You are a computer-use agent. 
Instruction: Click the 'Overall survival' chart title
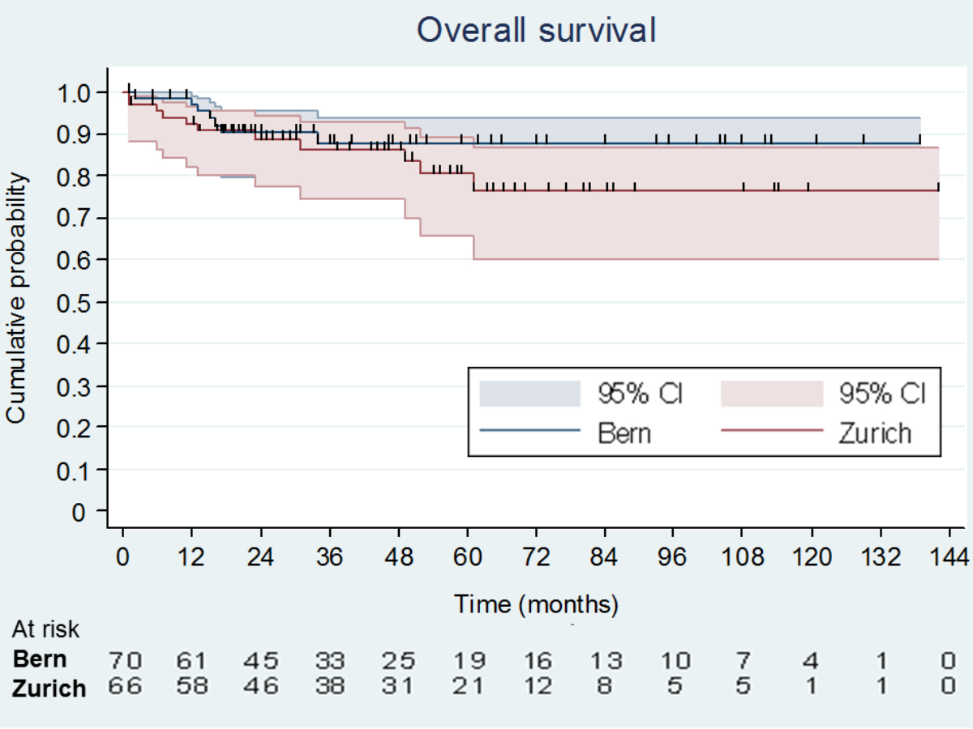(x=535, y=31)
